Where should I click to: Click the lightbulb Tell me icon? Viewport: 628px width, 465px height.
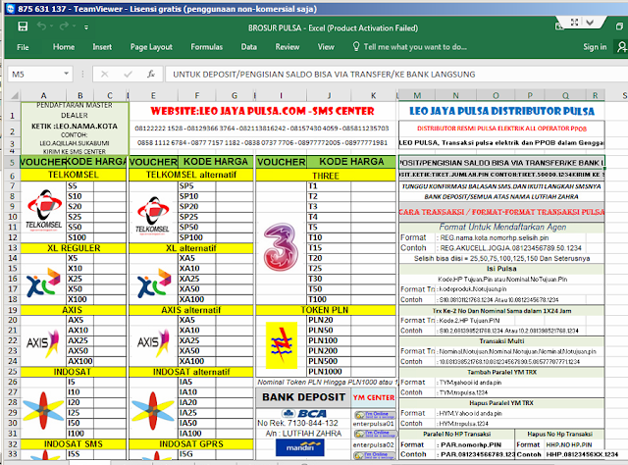coord(356,46)
